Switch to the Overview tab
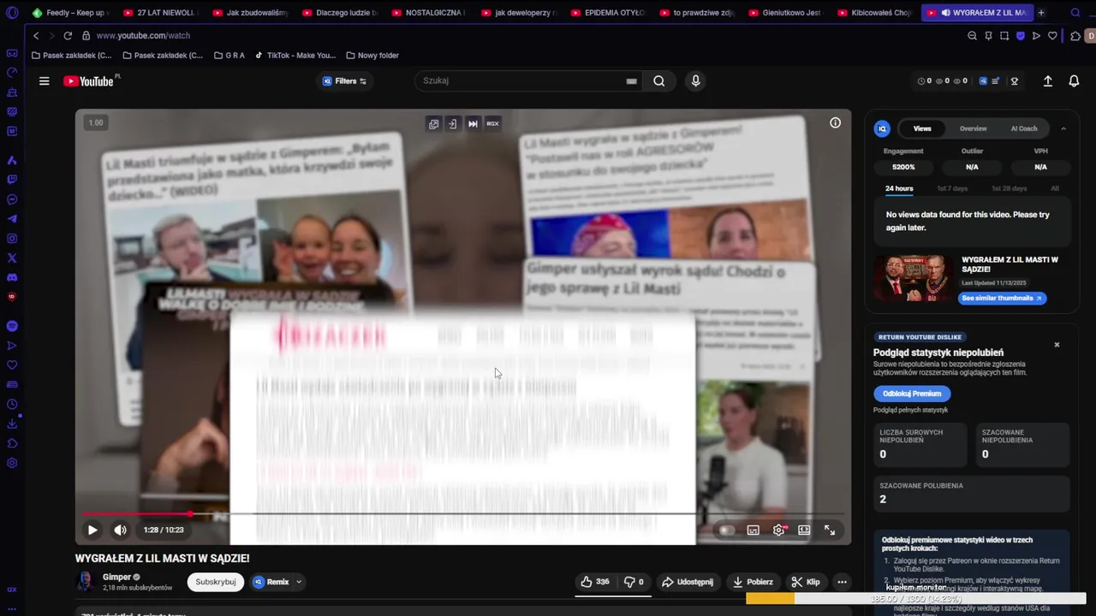The height and width of the screenshot is (616, 1096). pyautogui.click(x=973, y=128)
